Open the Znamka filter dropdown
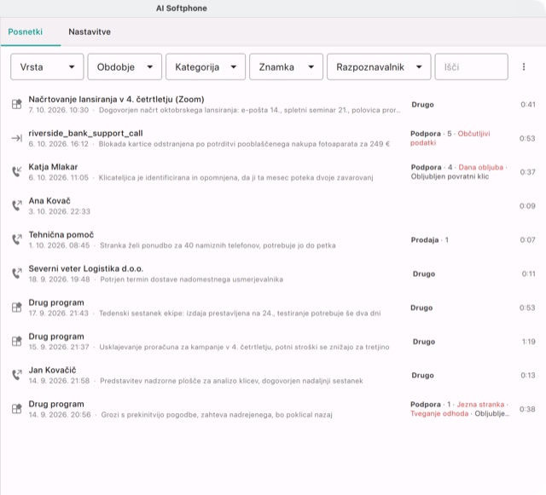Viewport: 546px width, 495px height. (x=287, y=66)
